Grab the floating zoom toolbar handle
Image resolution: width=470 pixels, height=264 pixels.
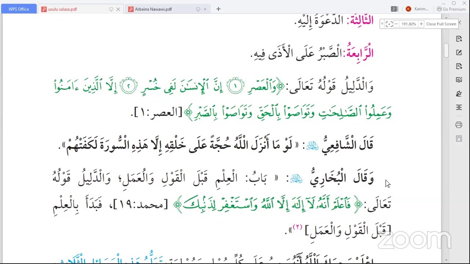382,24
